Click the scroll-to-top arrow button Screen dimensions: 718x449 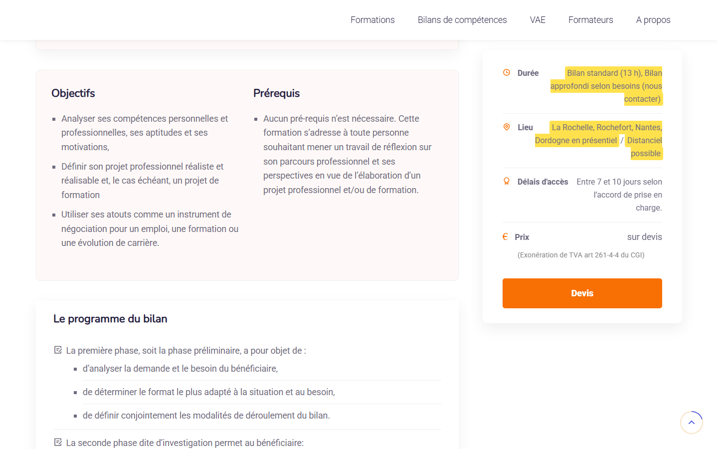[x=692, y=423]
